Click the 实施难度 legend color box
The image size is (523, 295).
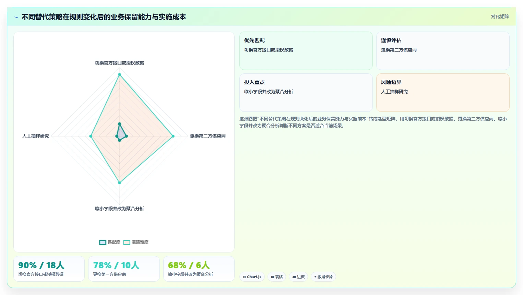tap(127, 243)
